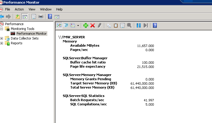Click the Print icon
212x123 pixels.
pyautogui.click(x=41, y=17)
